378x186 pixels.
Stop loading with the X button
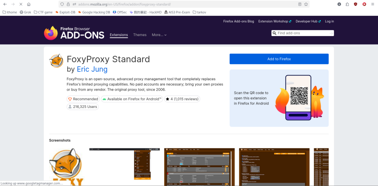pyautogui.click(x=21, y=4)
